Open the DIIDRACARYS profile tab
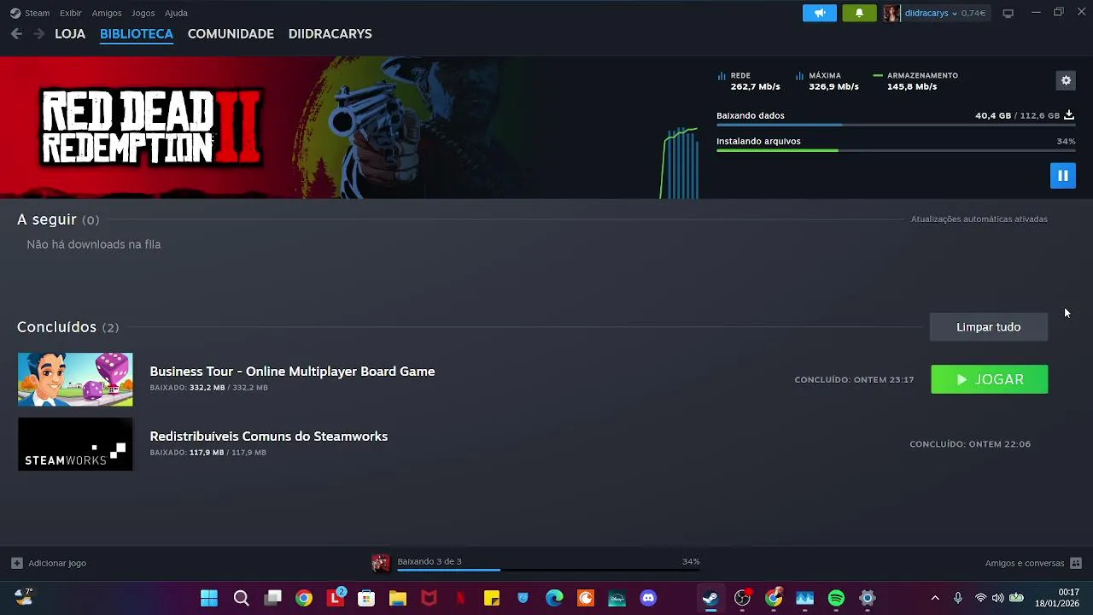This screenshot has height=615, width=1093. (330, 34)
